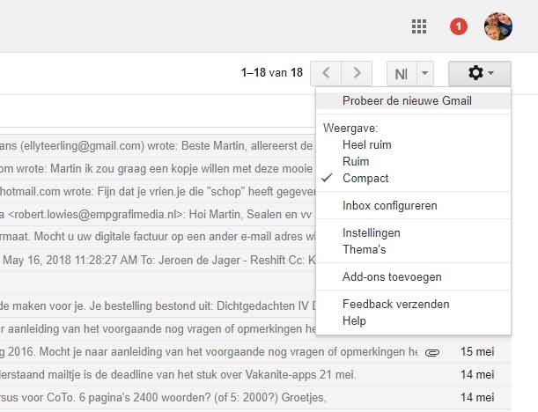Screen dimensions: 538x412
Task: Open email mentioning 'Fijn dat je vrien.je'
Action: (x=158, y=191)
